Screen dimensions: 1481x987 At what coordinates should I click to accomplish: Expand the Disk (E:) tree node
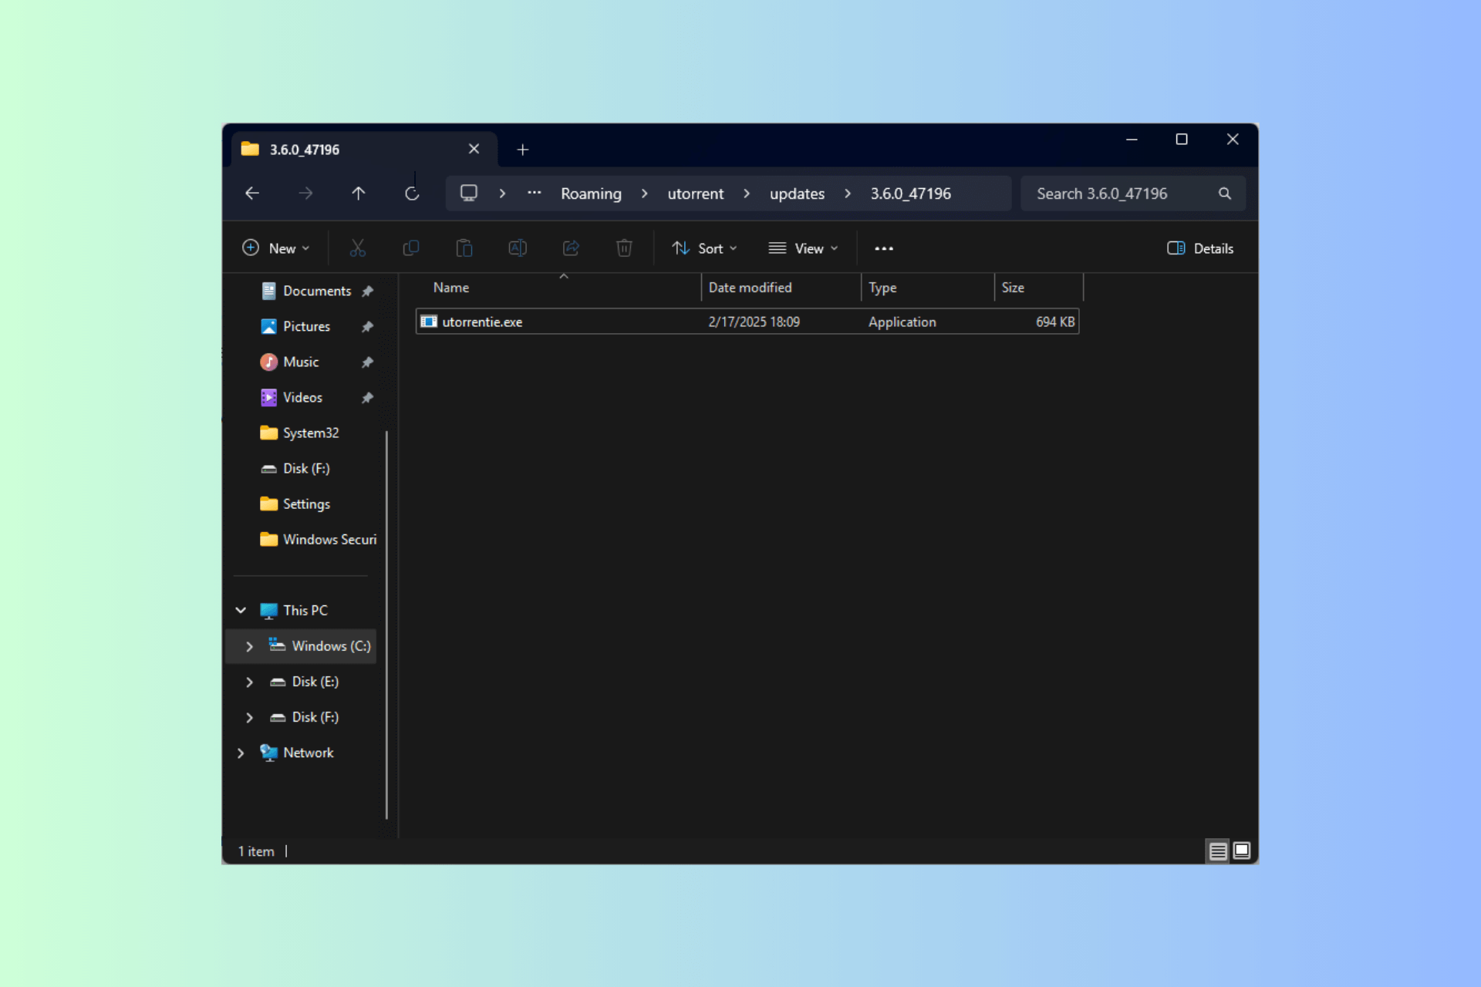pos(249,682)
